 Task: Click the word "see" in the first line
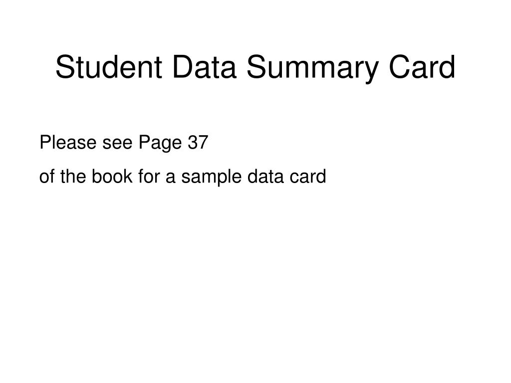(x=117, y=144)
